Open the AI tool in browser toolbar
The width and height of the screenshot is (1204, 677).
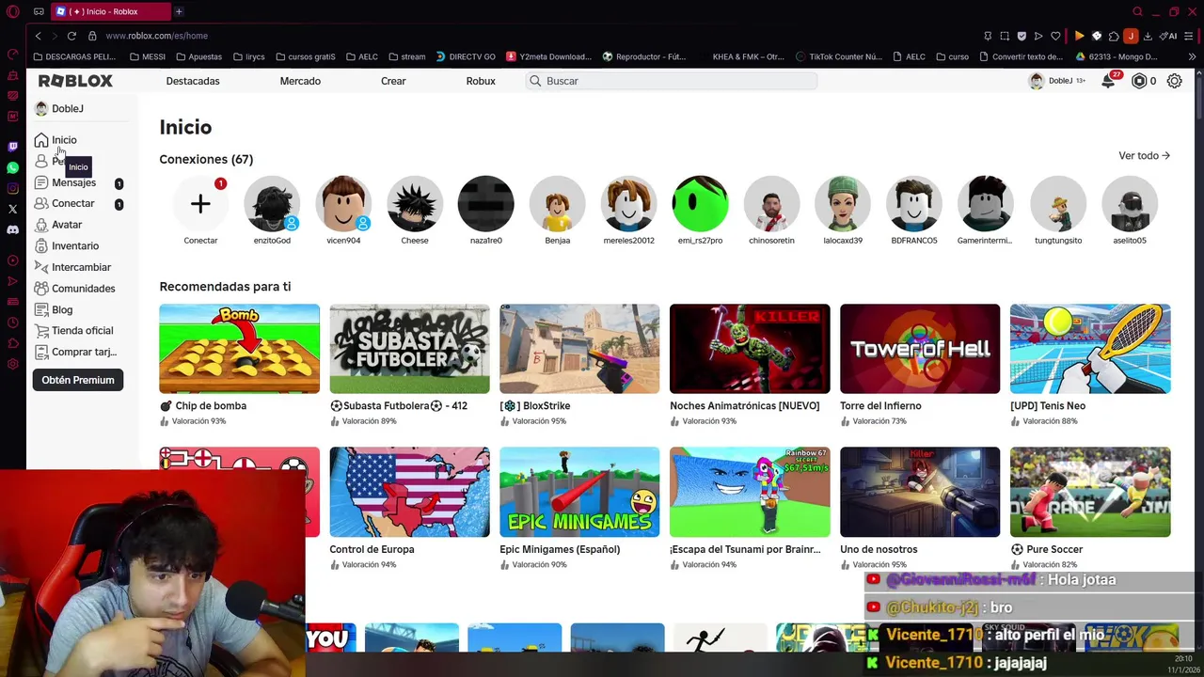click(1170, 36)
